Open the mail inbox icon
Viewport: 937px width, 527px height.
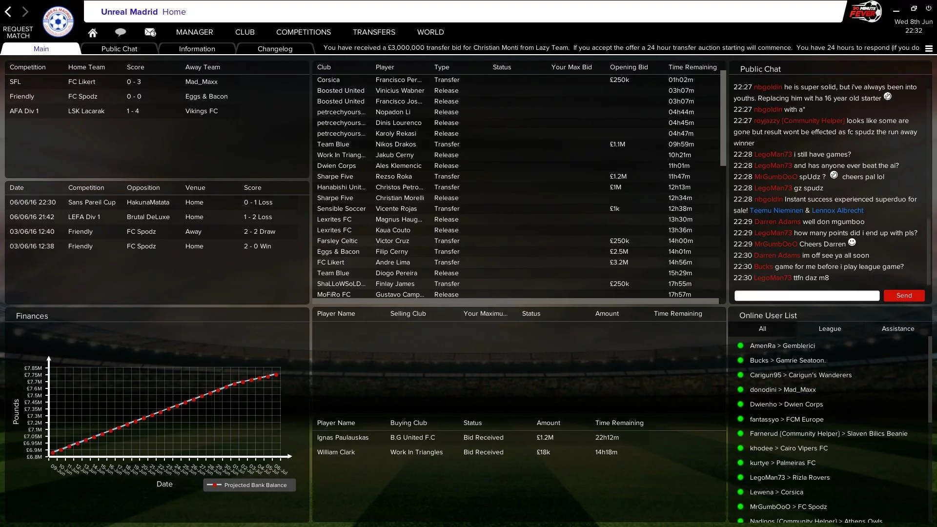click(150, 32)
